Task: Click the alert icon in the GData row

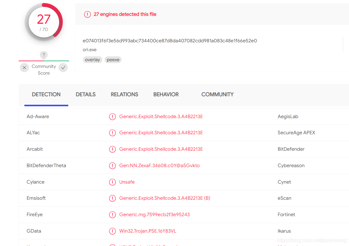Action: pyautogui.click(x=112, y=231)
